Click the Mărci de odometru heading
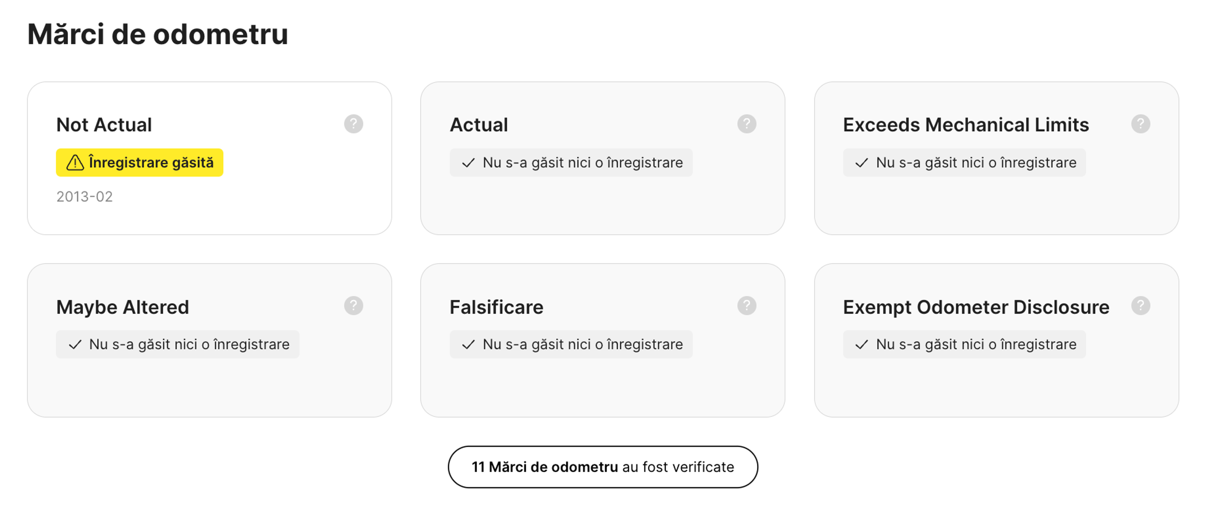Viewport: 1208px width, 509px height. tap(158, 34)
